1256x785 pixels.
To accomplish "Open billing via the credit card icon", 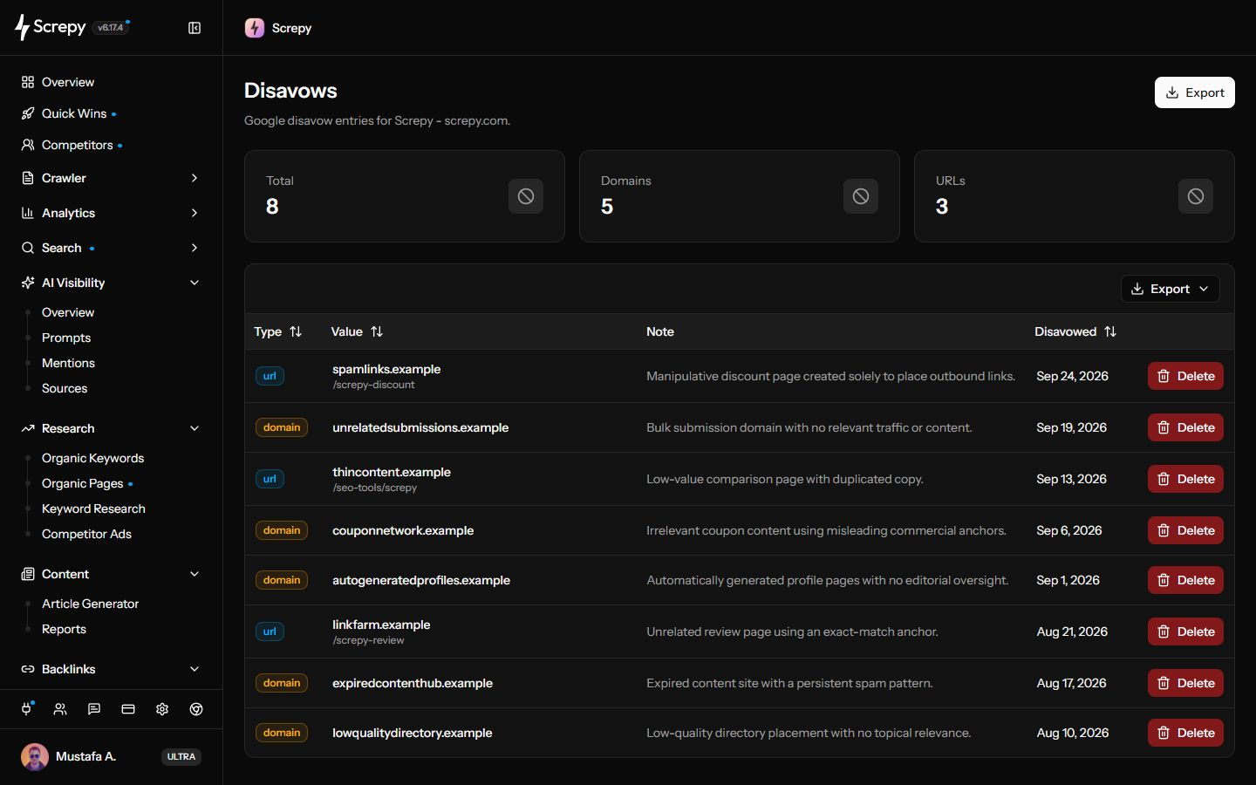I will pos(128,709).
